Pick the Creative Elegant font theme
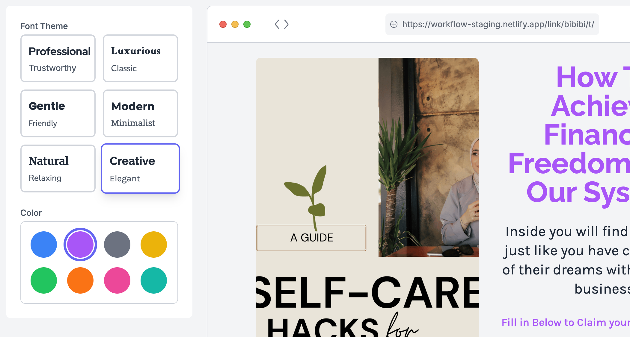 140,168
